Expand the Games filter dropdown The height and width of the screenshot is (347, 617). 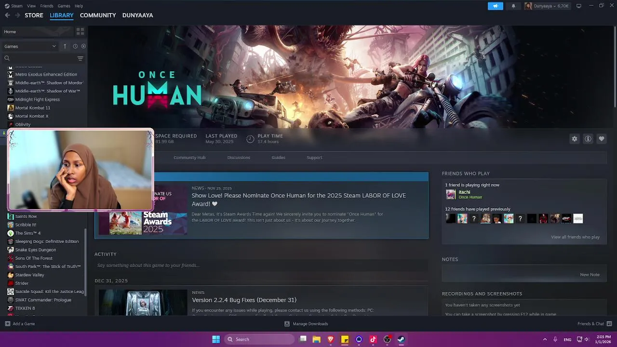(x=30, y=46)
